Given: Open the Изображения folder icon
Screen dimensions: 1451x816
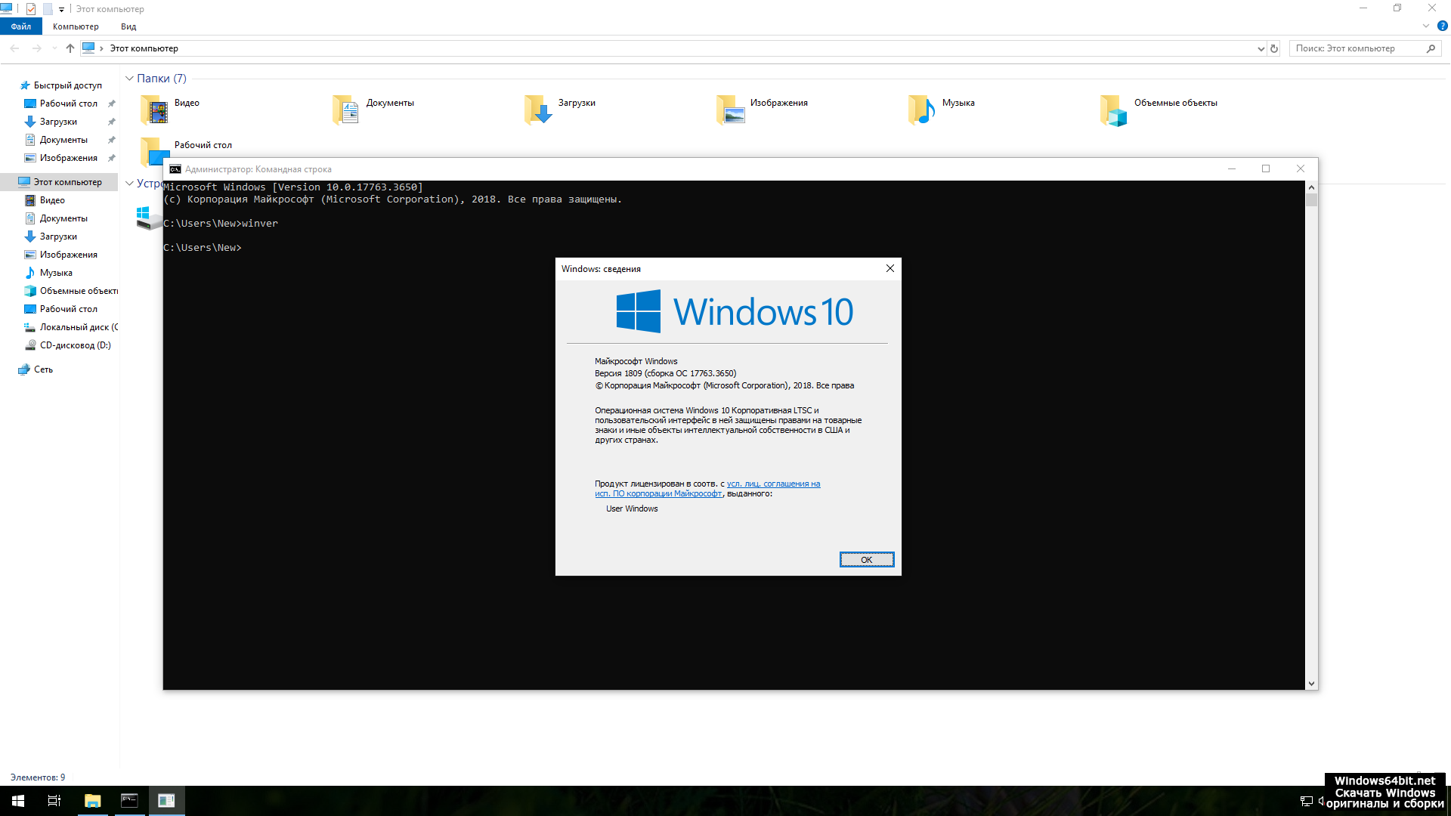Looking at the screenshot, I should click(731, 110).
